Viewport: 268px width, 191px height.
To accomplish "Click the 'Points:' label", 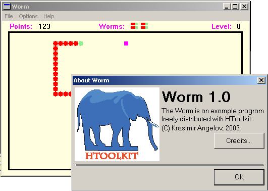I will tap(21, 26).
